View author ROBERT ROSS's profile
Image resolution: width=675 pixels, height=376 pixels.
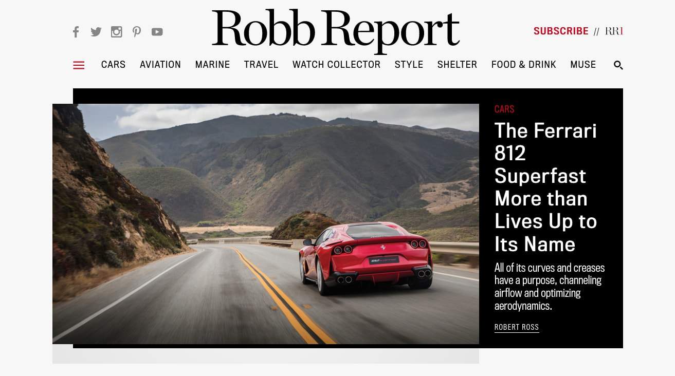[x=516, y=327]
